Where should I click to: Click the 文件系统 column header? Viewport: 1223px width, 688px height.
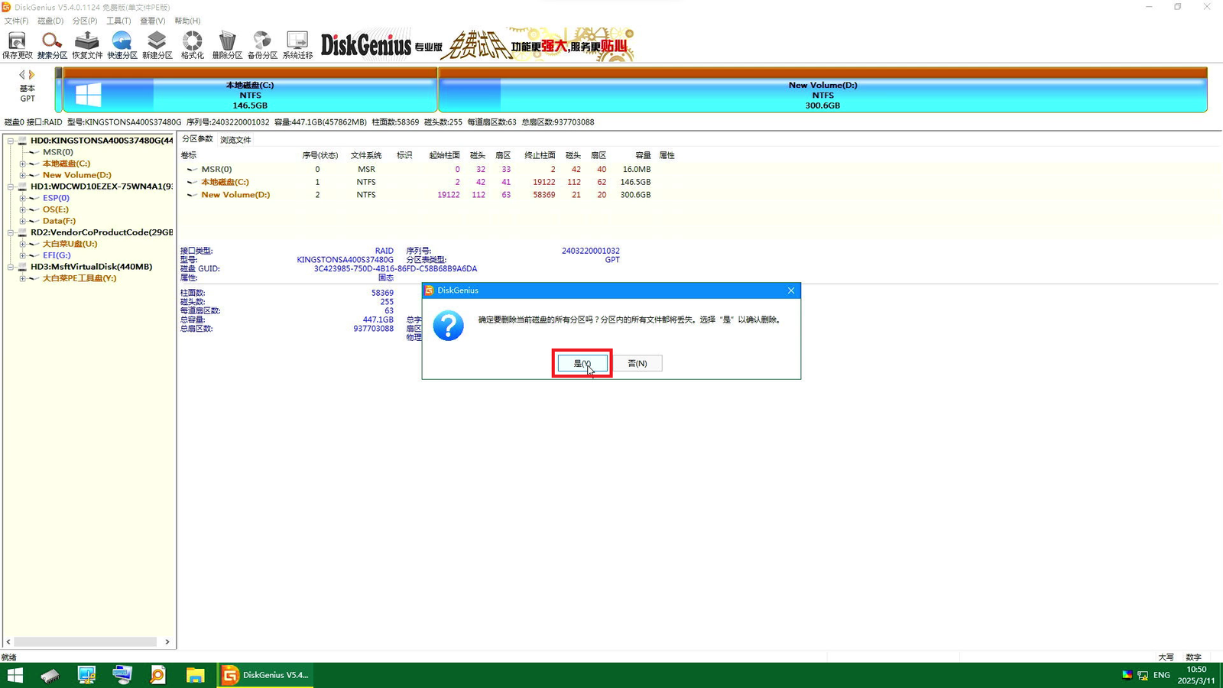pos(366,155)
